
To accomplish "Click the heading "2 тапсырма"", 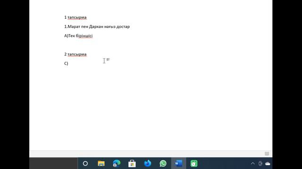I will (75, 54).
